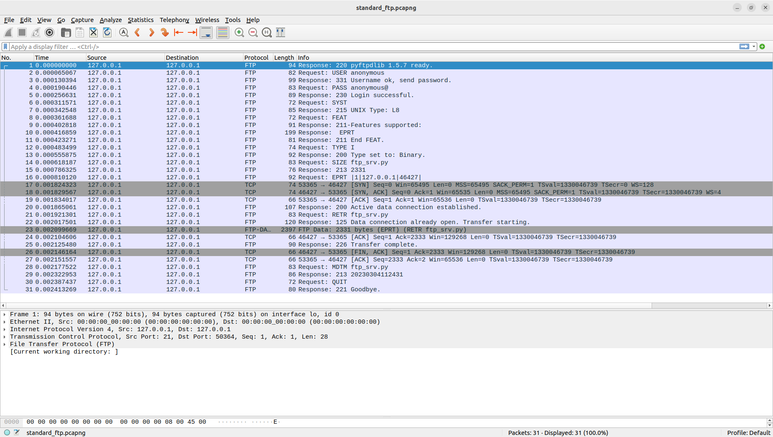Go to the next packet arrow
Screen dimensions: 773x437
[151, 32]
